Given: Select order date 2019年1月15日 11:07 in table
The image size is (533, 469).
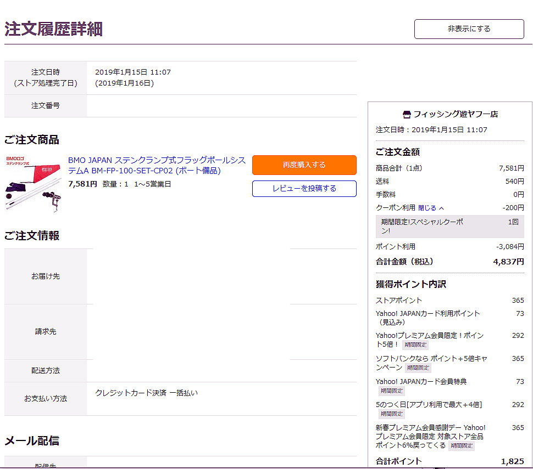Looking at the screenshot, I should click(133, 72).
